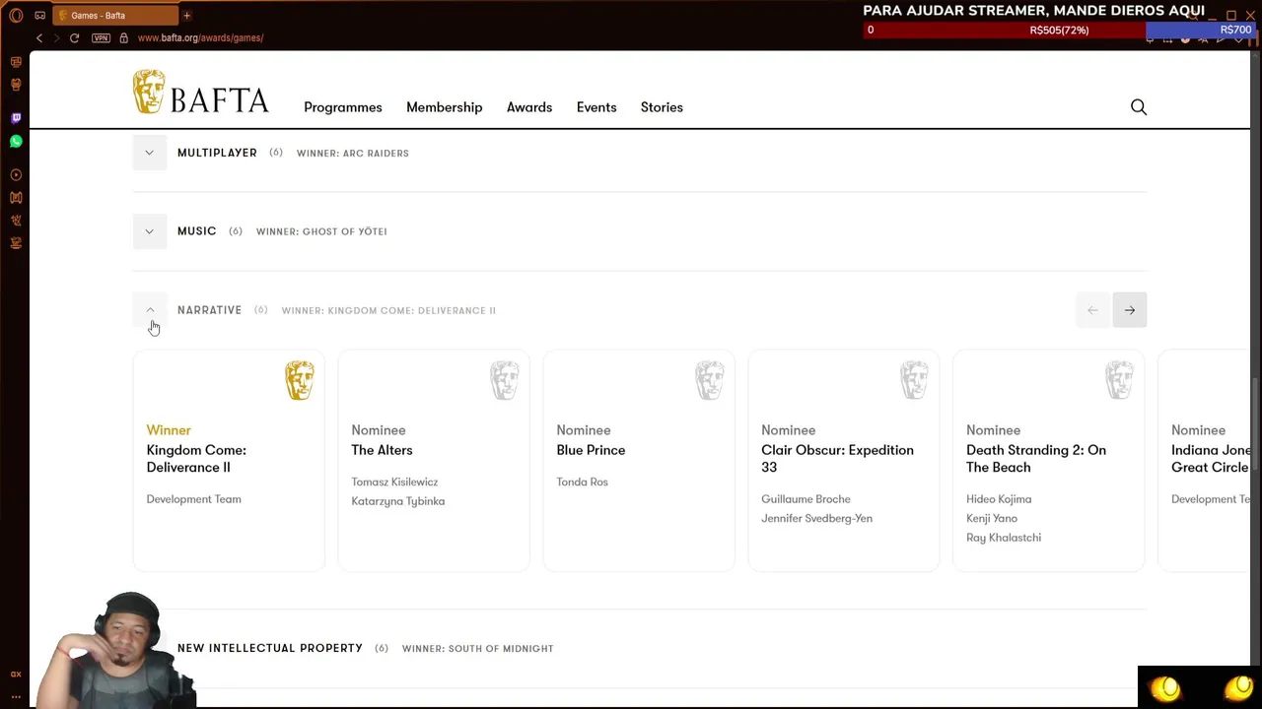This screenshot has width=1262, height=709.
Task: Open the second sidebar icon below the top
Action: pos(16,85)
